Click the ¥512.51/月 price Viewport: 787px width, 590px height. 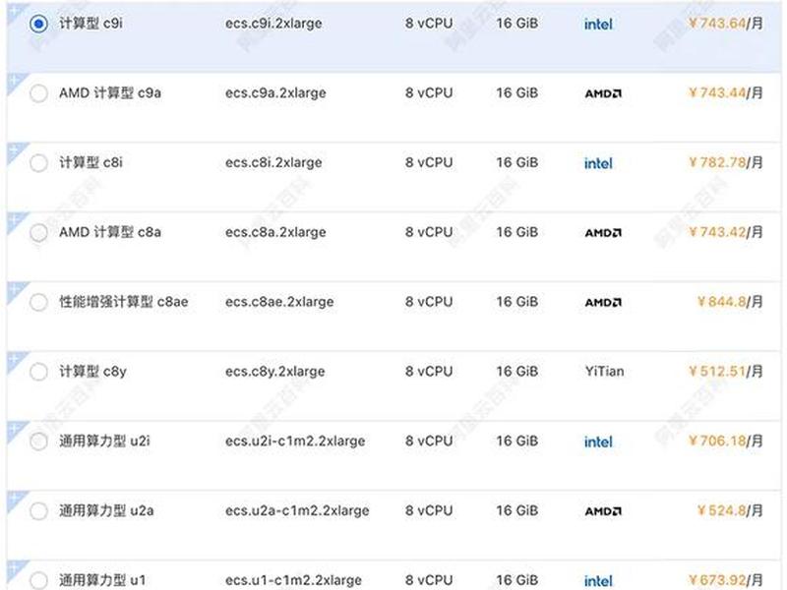pos(726,372)
